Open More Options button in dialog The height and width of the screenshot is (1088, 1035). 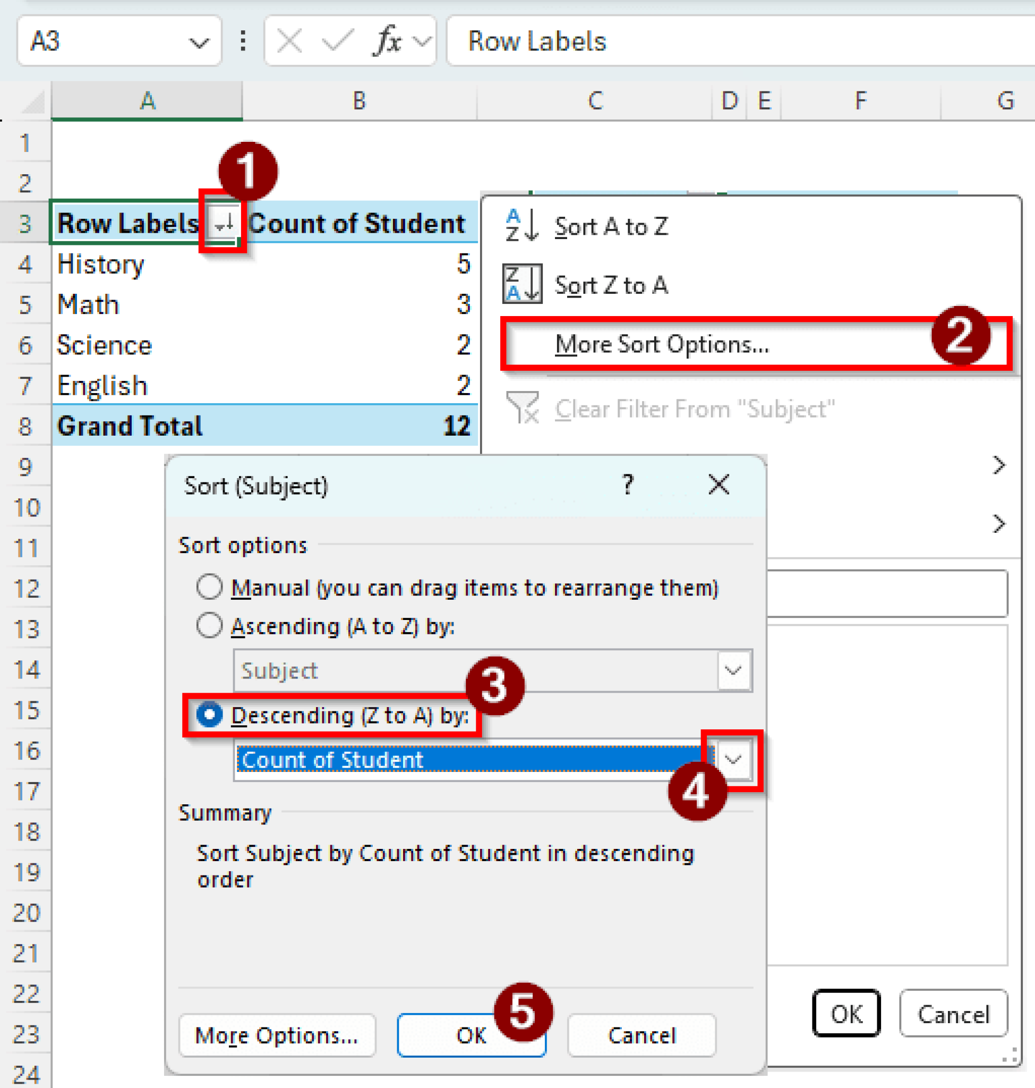tap(276, 1035)
